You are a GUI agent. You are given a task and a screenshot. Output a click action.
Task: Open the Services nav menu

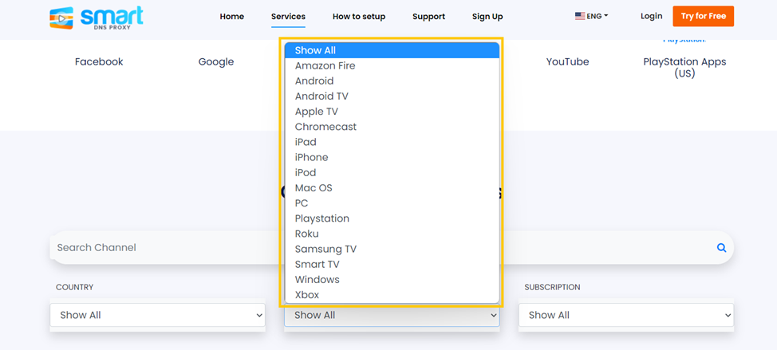click(x=288, y=17)
